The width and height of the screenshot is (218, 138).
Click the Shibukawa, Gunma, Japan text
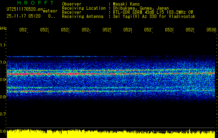pyautogui.click(x=141, y=8)
